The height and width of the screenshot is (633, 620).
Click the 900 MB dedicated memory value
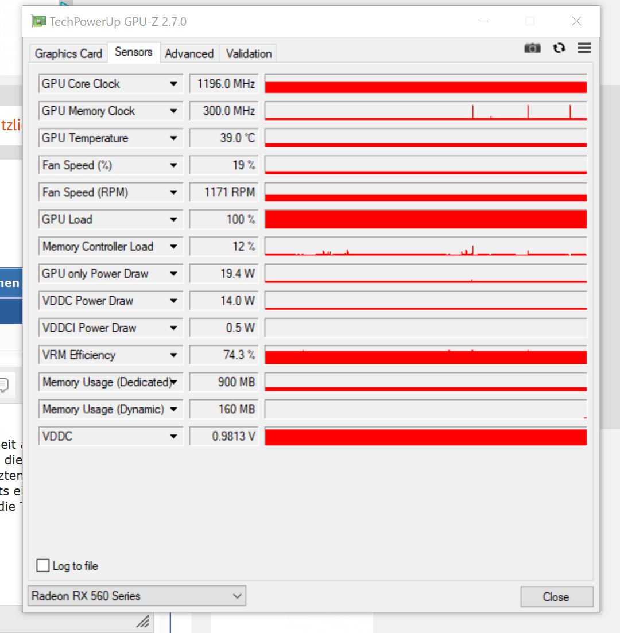(x=224, y=382)
